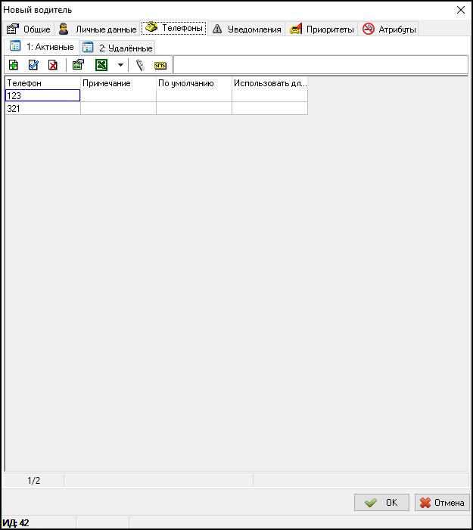Click the SMS send icon
This screenshot has height=530, width=473.
[x=160, y=65]
